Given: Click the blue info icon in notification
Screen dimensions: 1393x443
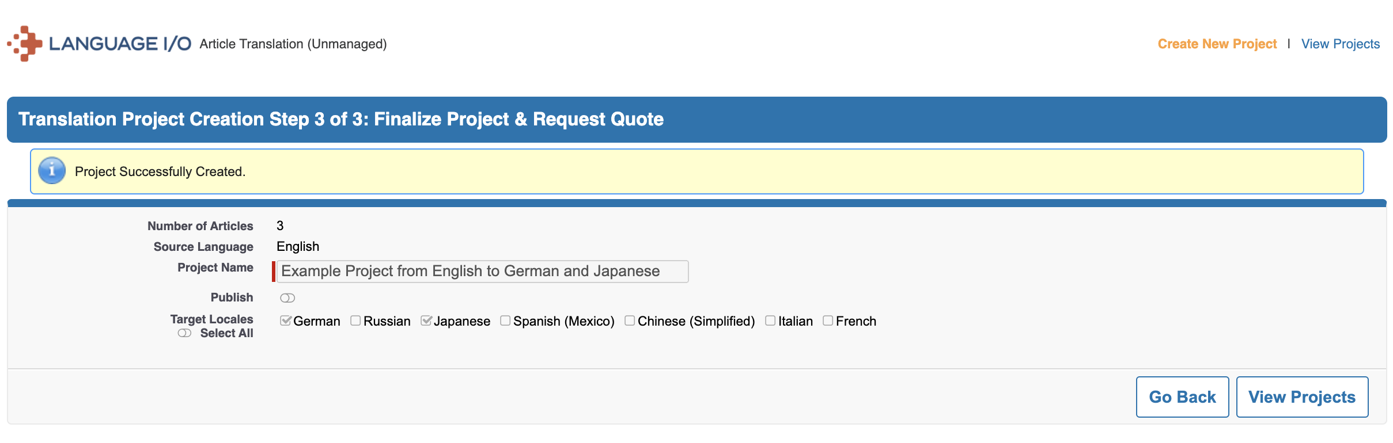Looking at the screenshot, I should 52,171.
